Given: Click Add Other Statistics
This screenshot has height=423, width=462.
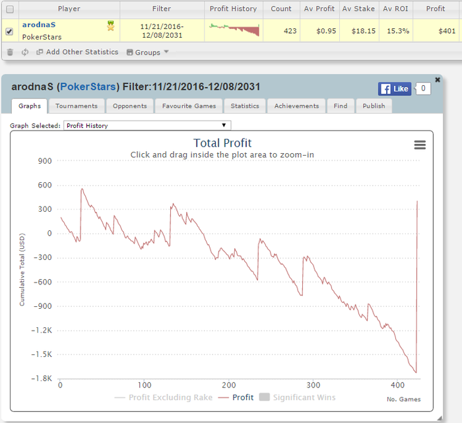Looking at the screenshot, I should pos(77,52).
